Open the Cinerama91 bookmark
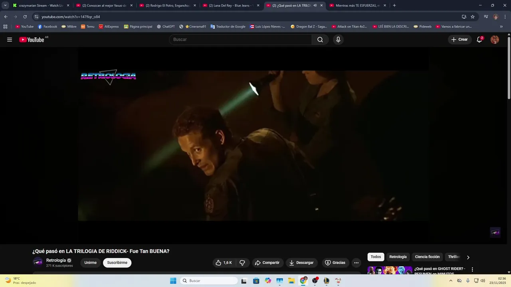Image resolution: width=511 pixels, height=287 pixels. click(192, 27)
